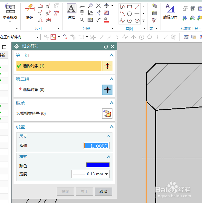Activate 选择对象 (1) in first group
Viewport: 202px width, 203px height.
(x=59, y=66)
